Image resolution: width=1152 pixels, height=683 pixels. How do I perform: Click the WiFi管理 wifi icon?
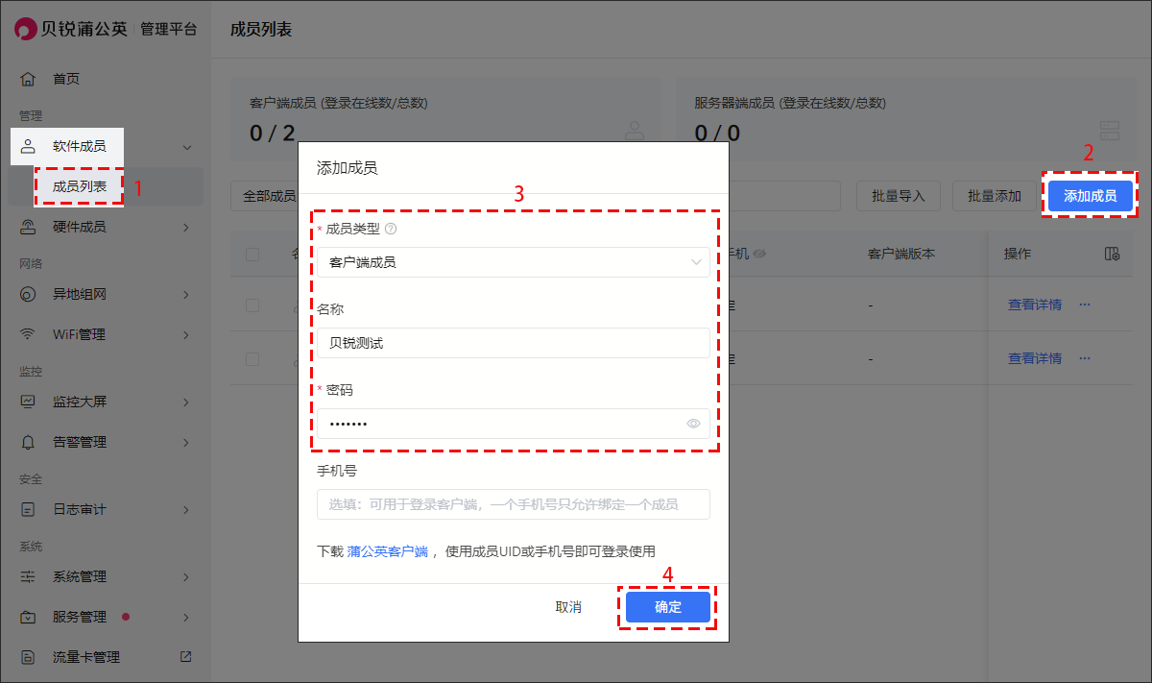(x=28, y=335)
